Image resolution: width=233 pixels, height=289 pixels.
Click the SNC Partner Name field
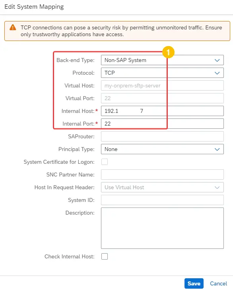162,175
